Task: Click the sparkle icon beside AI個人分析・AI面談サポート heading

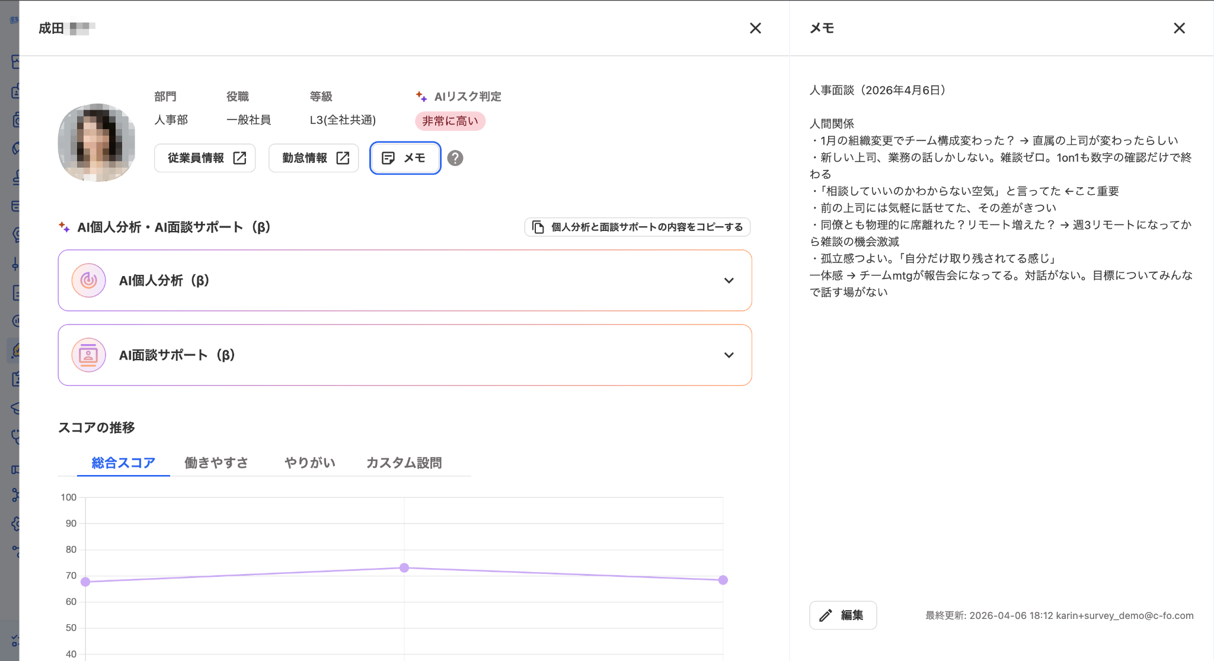Action: coord(64,227)
